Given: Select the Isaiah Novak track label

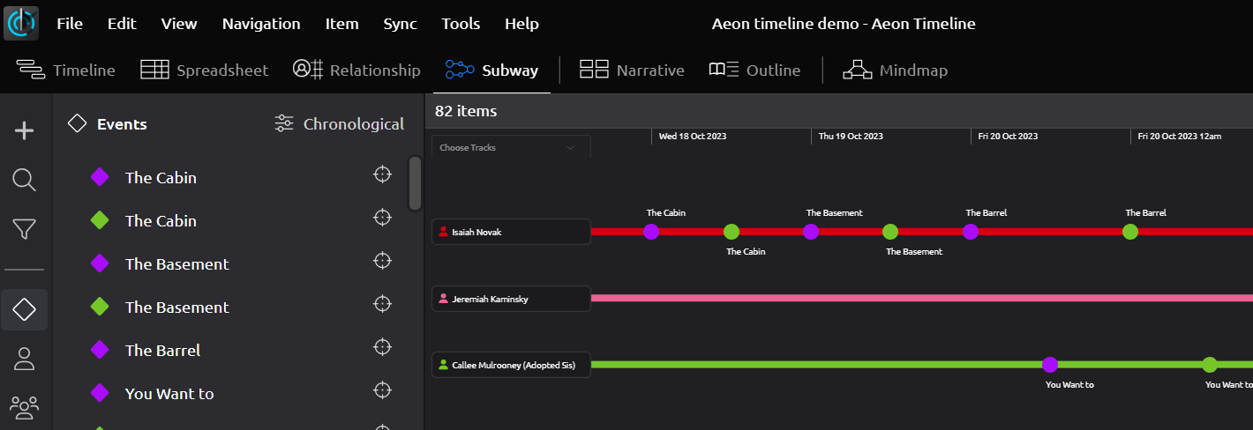Looking at the screenshot, I should tap(511, 232).
